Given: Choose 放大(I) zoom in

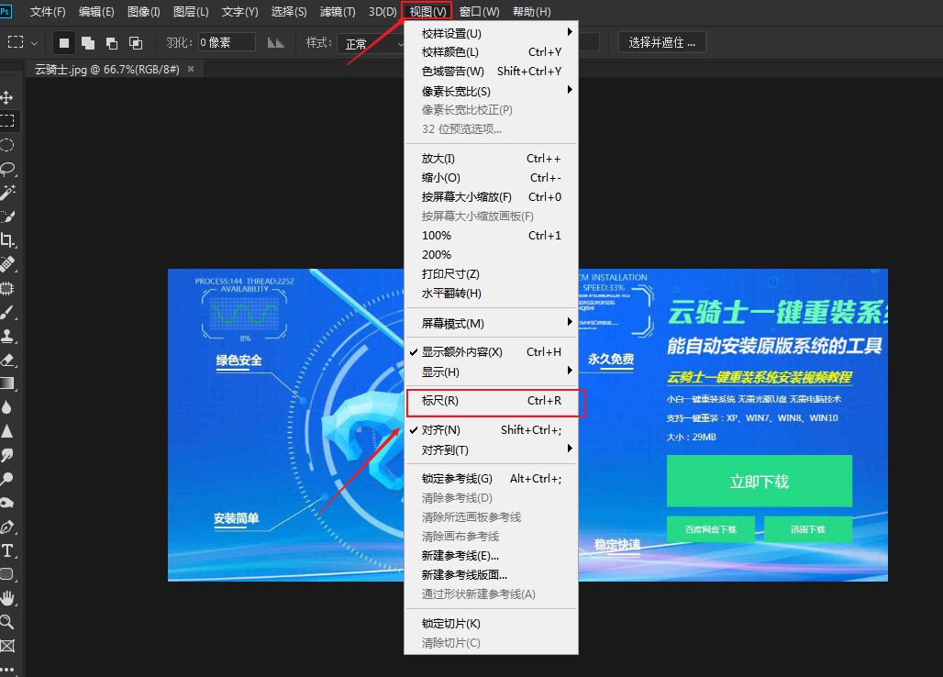Looking at the screenshot, I should click(x=492, y=159).
